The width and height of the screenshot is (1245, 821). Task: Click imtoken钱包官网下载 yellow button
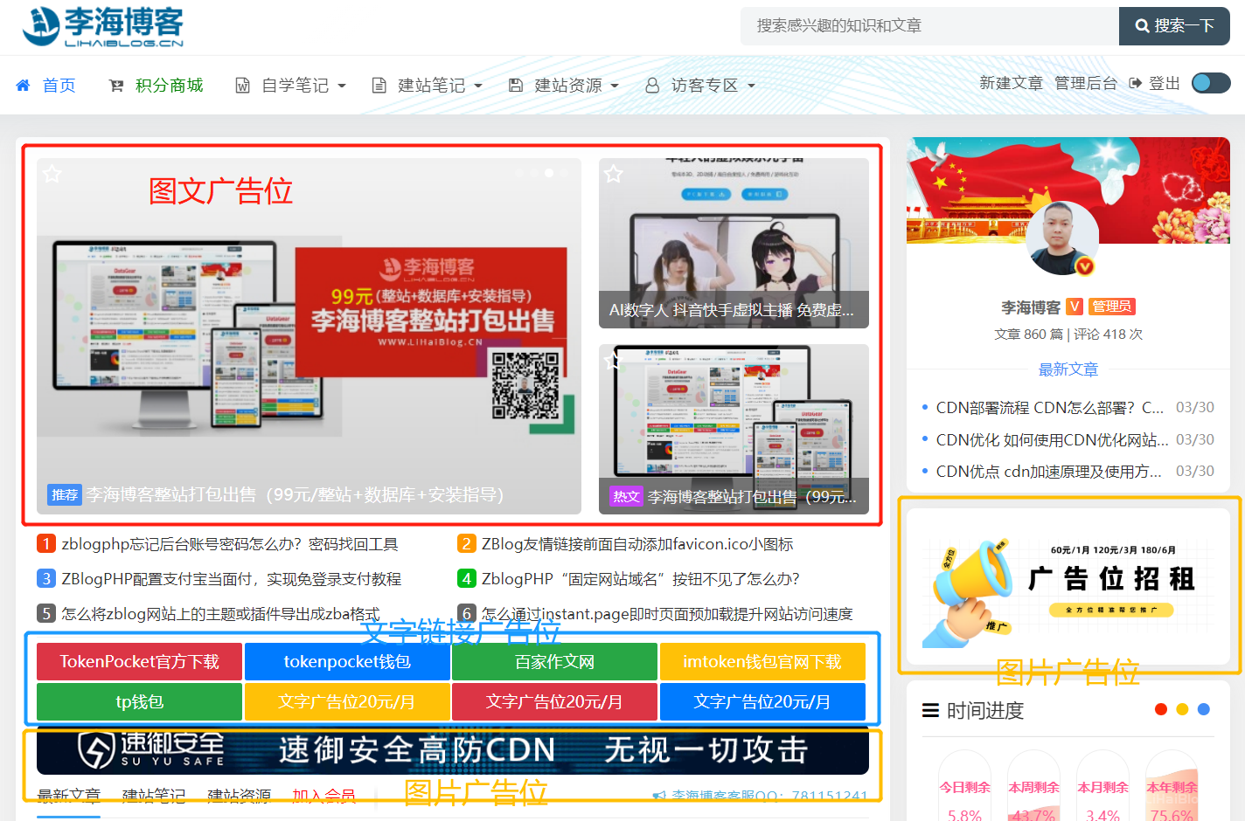click(762, 661)
